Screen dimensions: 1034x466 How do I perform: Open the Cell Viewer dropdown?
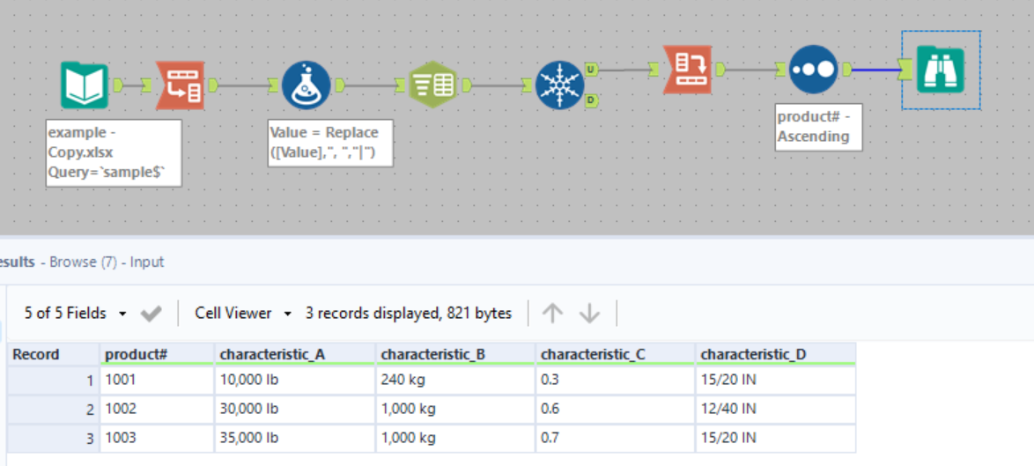tap(243, 313)
